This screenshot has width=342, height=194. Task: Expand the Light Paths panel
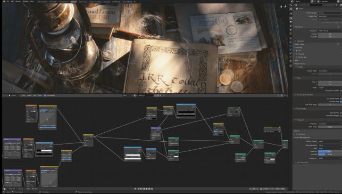(x=300, y=44)
